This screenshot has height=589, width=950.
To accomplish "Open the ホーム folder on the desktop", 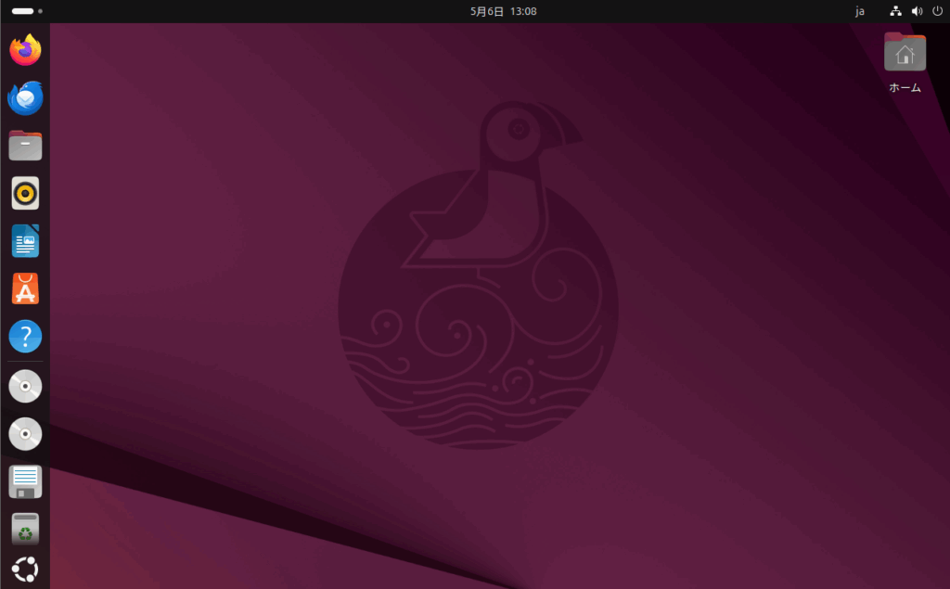I will pos(905,63).
